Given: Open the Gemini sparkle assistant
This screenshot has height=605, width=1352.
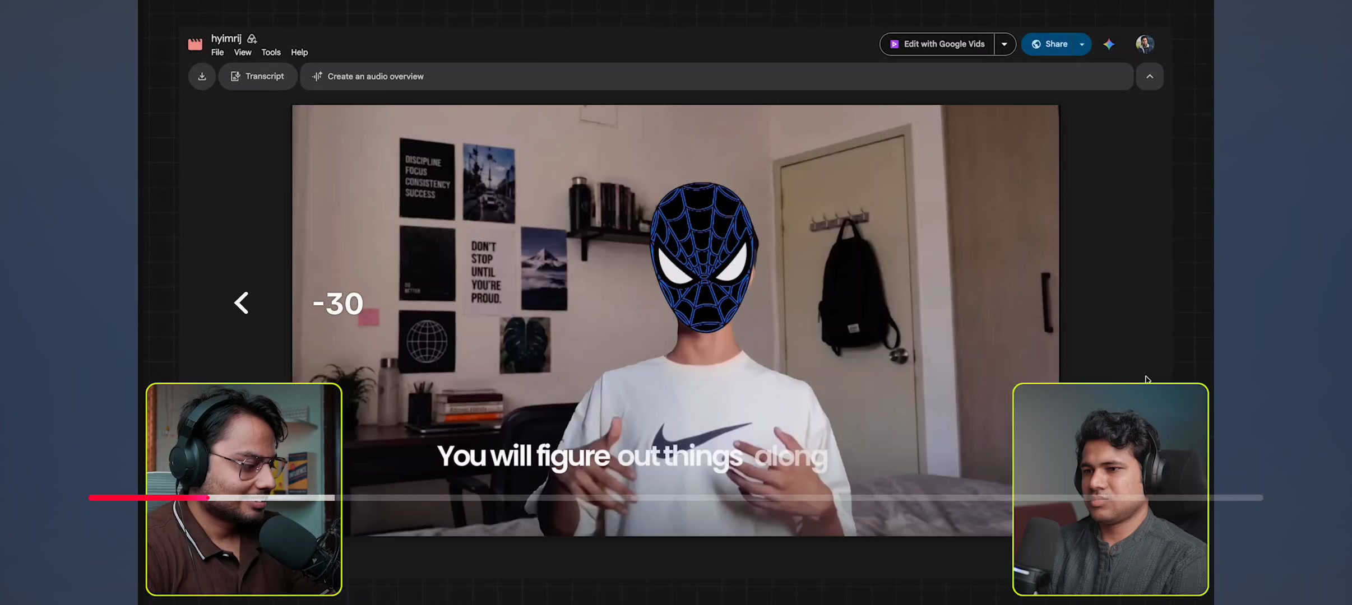Looking at the screenshot, I should pos(1109,44).
